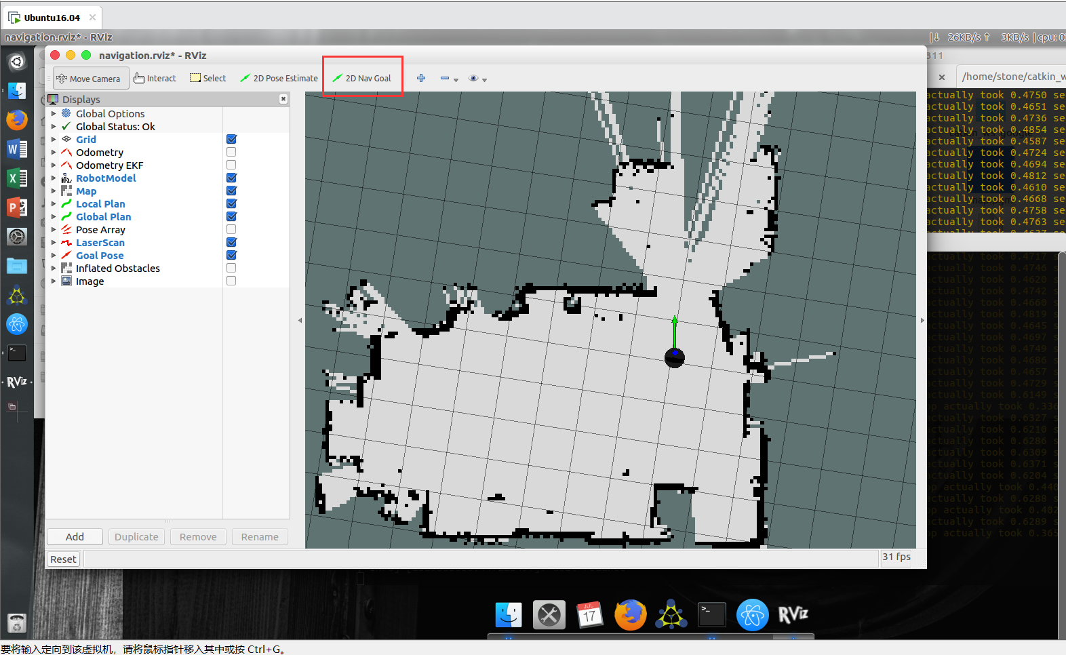This screenshot has height=655, width=1066.
Task: Open Firefox in the bottom dock
Action: [x=630, y=615]
